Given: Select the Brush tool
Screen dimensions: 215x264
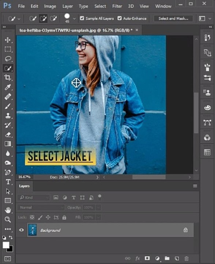Looking at the screenshot, I should click(x=8, y=106).
